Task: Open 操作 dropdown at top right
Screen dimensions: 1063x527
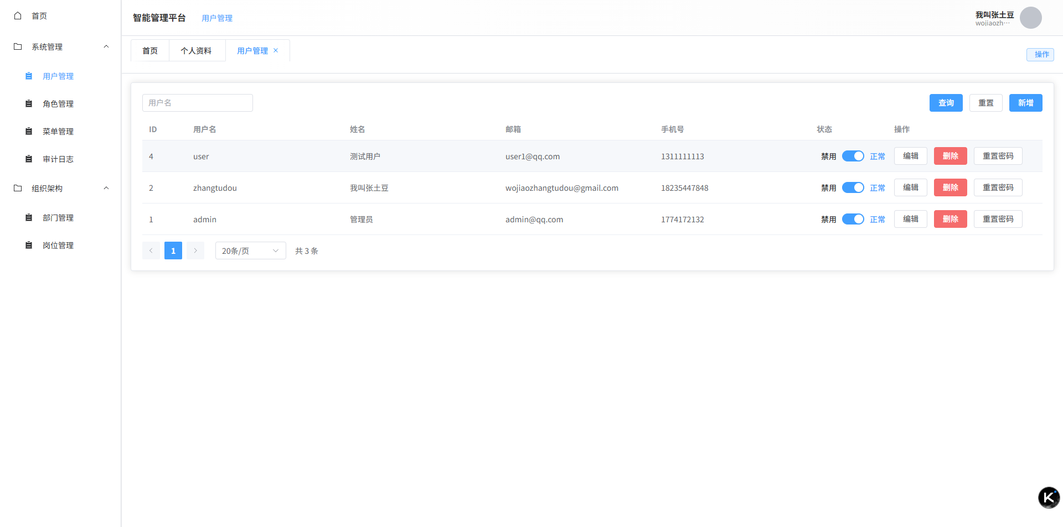Action: [1040, 54]
